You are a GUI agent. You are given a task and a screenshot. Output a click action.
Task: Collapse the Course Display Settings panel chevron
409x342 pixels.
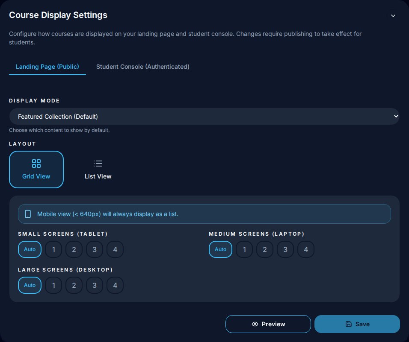tap(393, 16)
